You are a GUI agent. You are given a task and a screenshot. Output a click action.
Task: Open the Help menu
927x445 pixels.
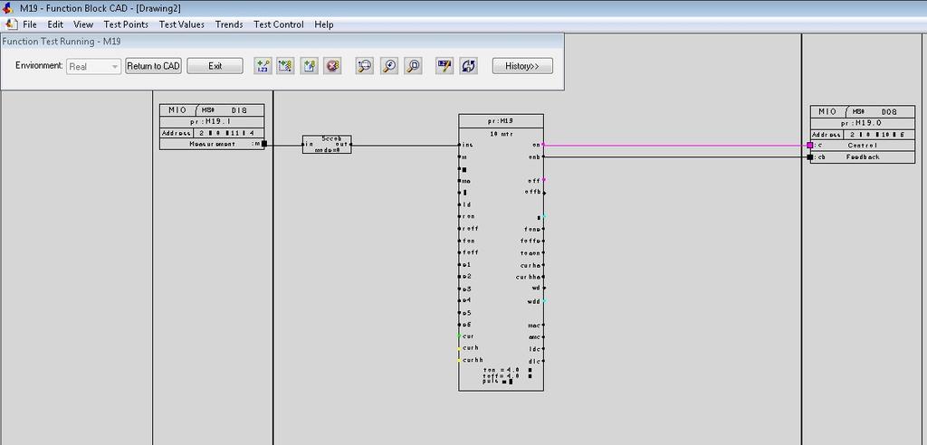(x=324, y=24)
